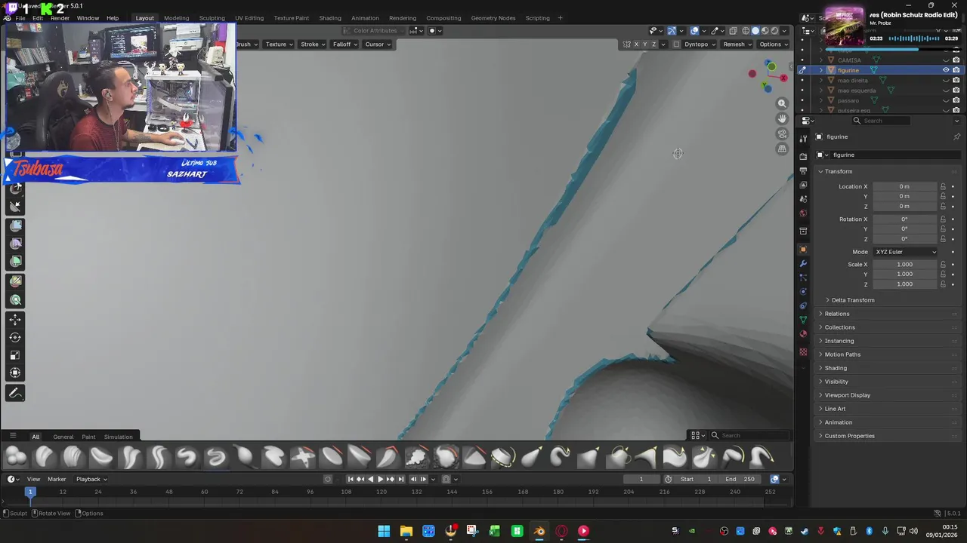Select the Transform tool in left toolbar

coord(15,373)
